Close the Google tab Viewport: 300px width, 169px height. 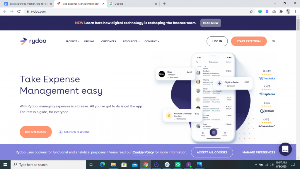[x=156, y=4]
